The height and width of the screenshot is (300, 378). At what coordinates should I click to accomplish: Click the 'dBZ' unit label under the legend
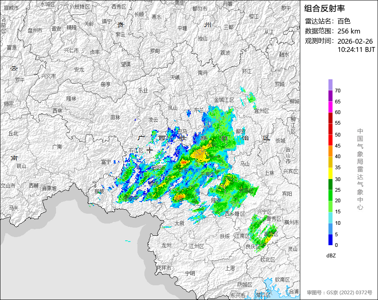click(x=331, y=256)
